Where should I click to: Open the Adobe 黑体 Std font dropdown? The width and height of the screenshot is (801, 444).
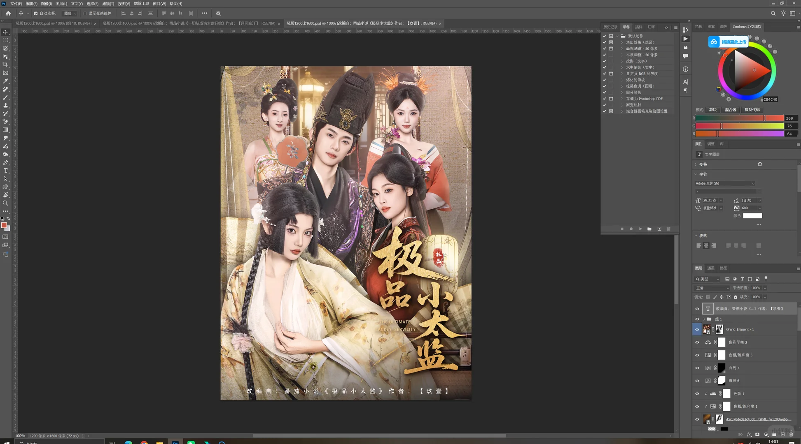click(753, 183)
